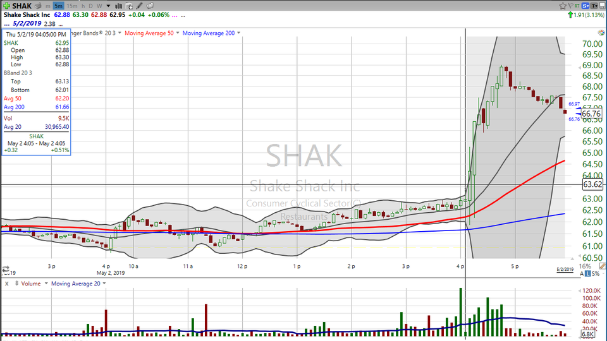Open the chart style bars icon
Viewport: 607px width, 341px height.
(x=119, y=6)
